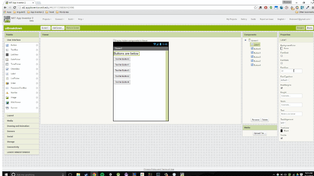Screen dimensions: 314x176
Task: Click the Upload File button
Action: 259,133
